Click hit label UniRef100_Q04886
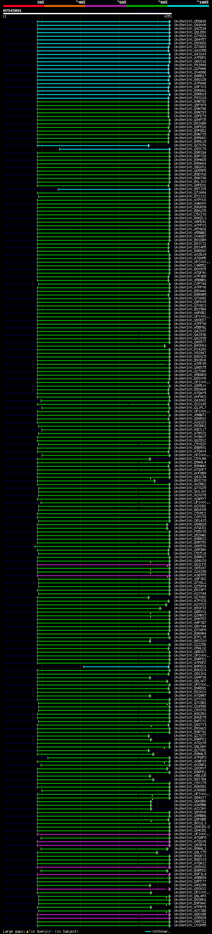This screenshot has height=934, width=212. 190,72
